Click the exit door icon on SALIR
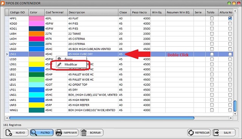Viewport: 242px width, 139px height. pyautogui.click(x=216, y=133)
